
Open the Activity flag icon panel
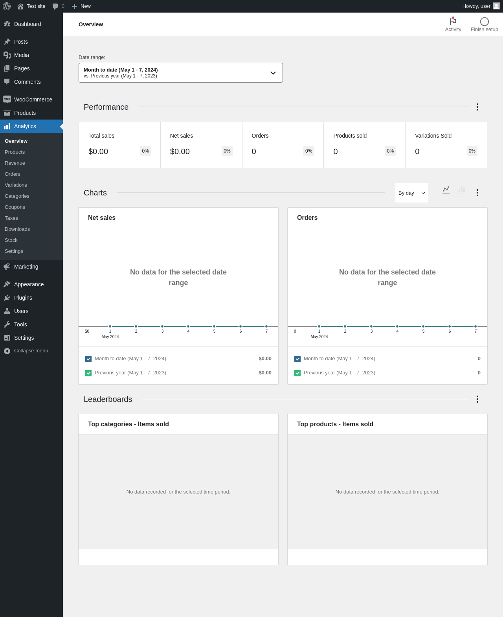click(453, 24)
